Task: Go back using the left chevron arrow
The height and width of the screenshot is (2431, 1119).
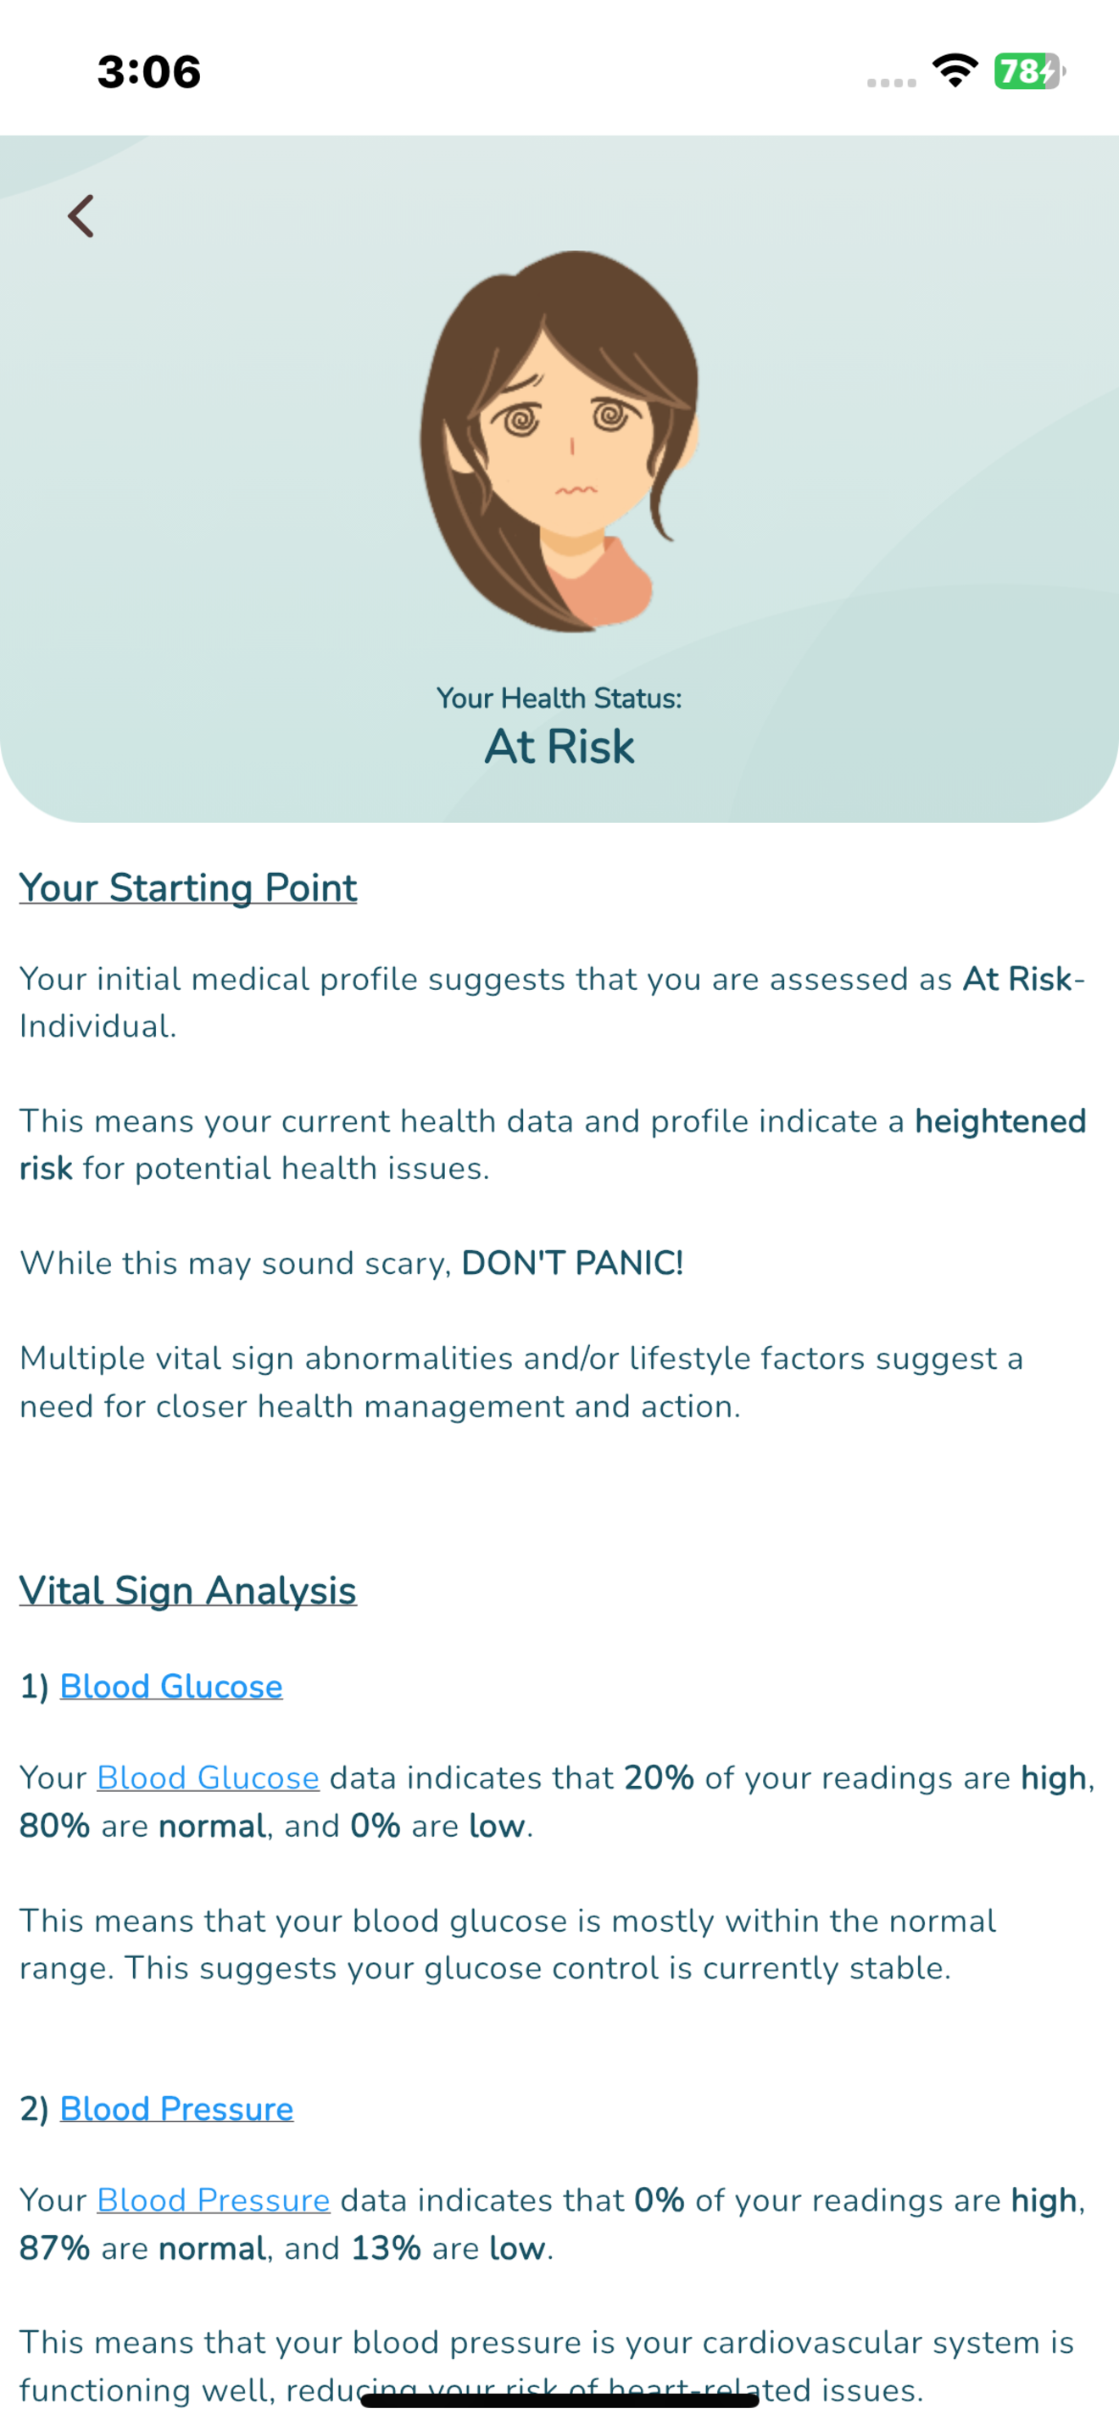Action: click(x=81, y=216)
